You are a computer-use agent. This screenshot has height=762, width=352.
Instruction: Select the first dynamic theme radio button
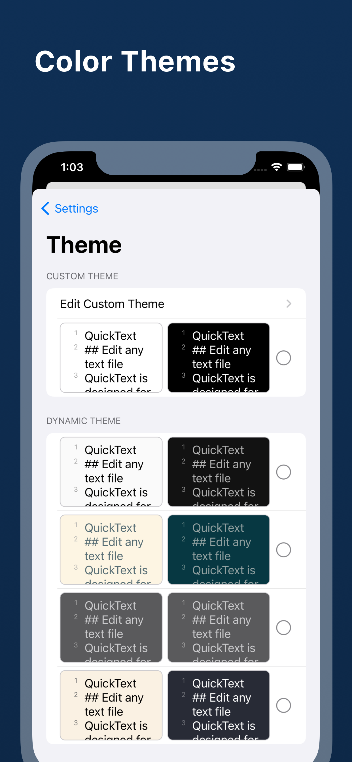(x=283, y=472)
